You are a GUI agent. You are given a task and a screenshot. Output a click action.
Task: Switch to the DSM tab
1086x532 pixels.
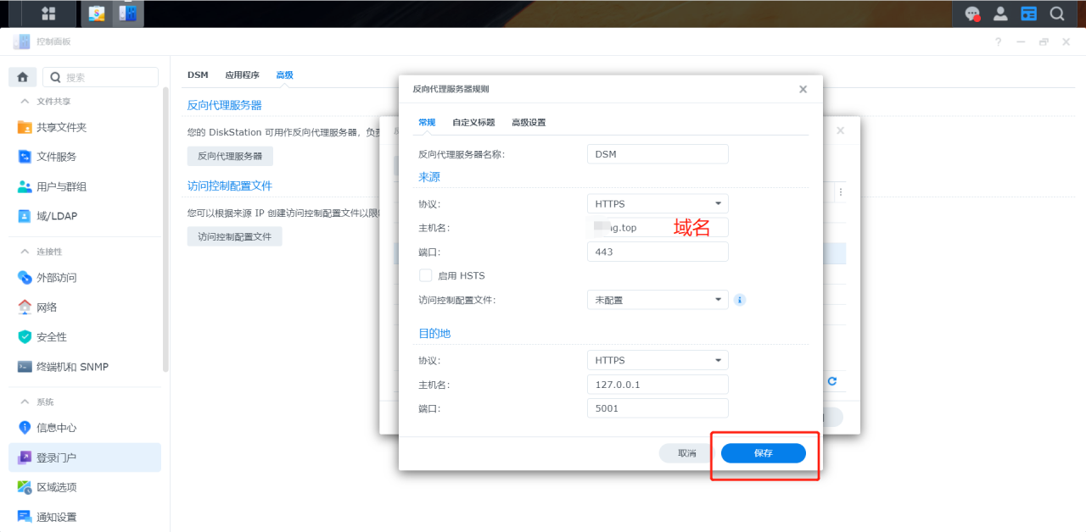click(198, 75)
